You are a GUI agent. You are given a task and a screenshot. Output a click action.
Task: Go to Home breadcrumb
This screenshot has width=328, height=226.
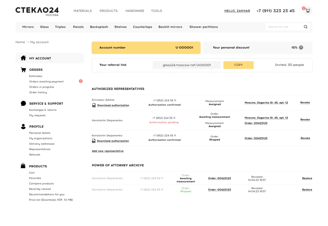(20, 42)
